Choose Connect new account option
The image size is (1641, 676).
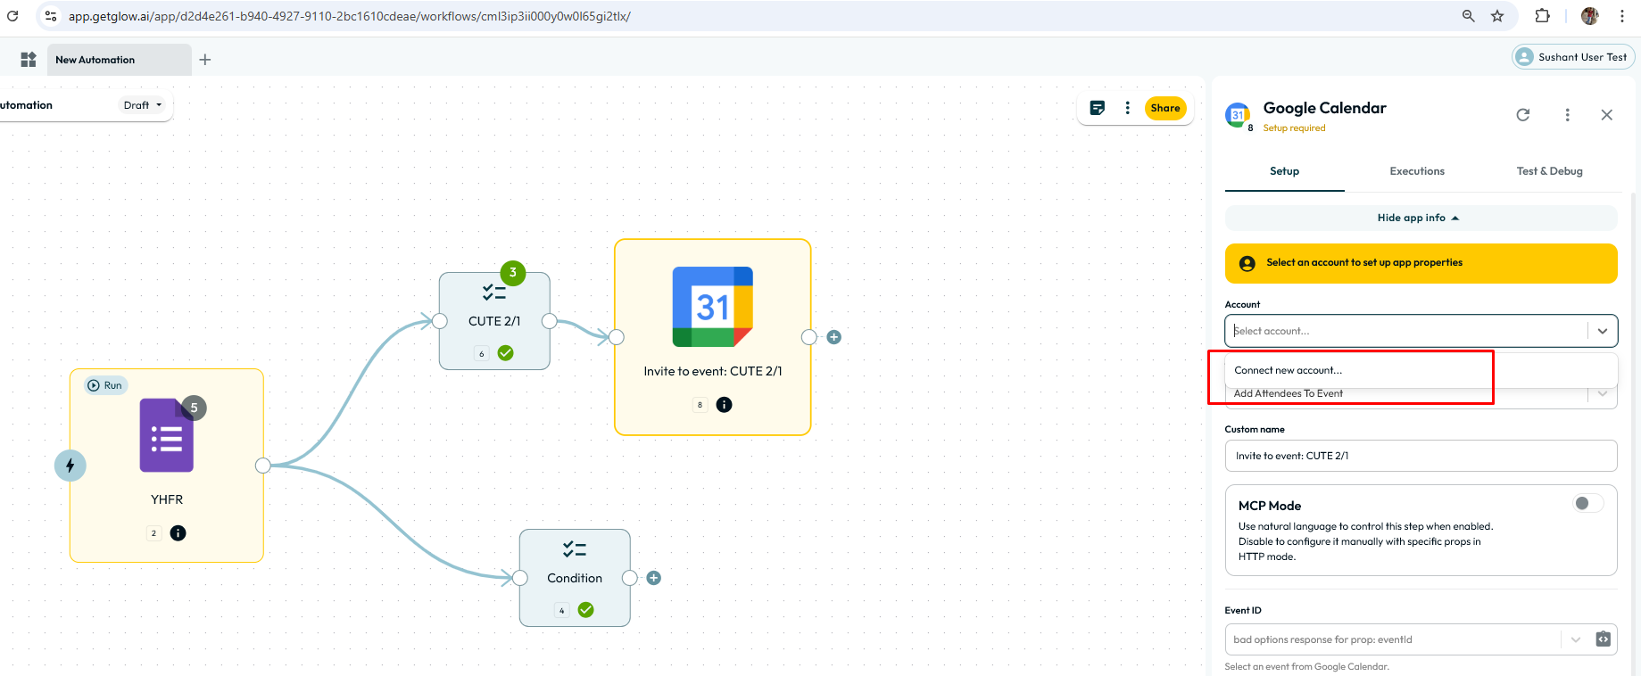pyautogui.click(x=1288, y=370)
